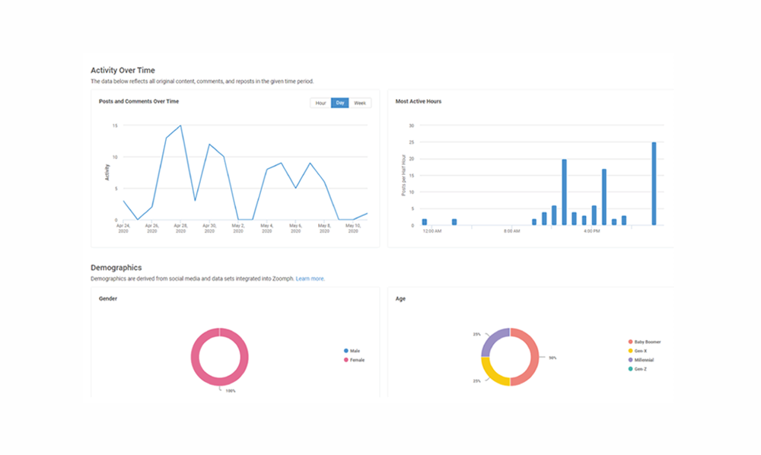
Task: Select the purple Age donut segment
Action: coord(491,339)
